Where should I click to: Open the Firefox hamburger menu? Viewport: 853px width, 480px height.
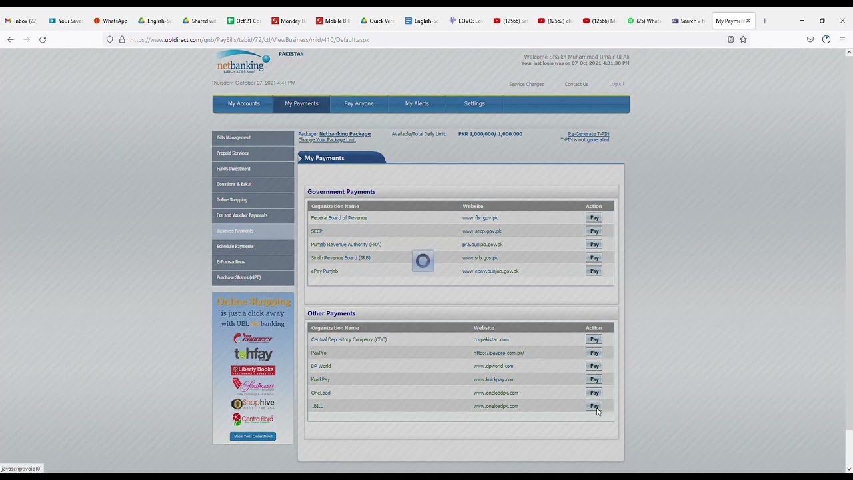[x=842, y=39]
